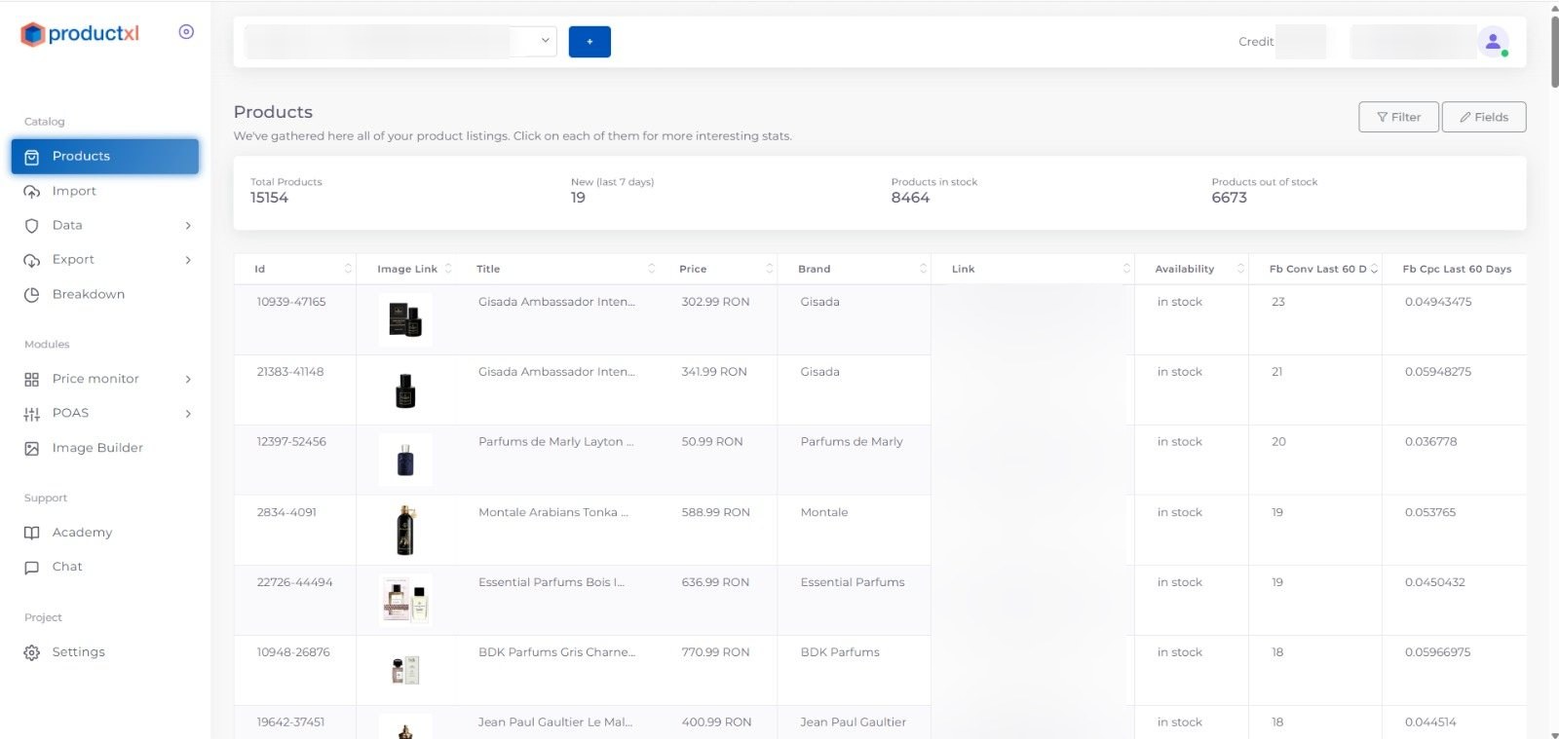Click the Products out of stock 6673 value
Image resolution: width=1559 pixels, height=739 pixels.
tap(1230, 198)
